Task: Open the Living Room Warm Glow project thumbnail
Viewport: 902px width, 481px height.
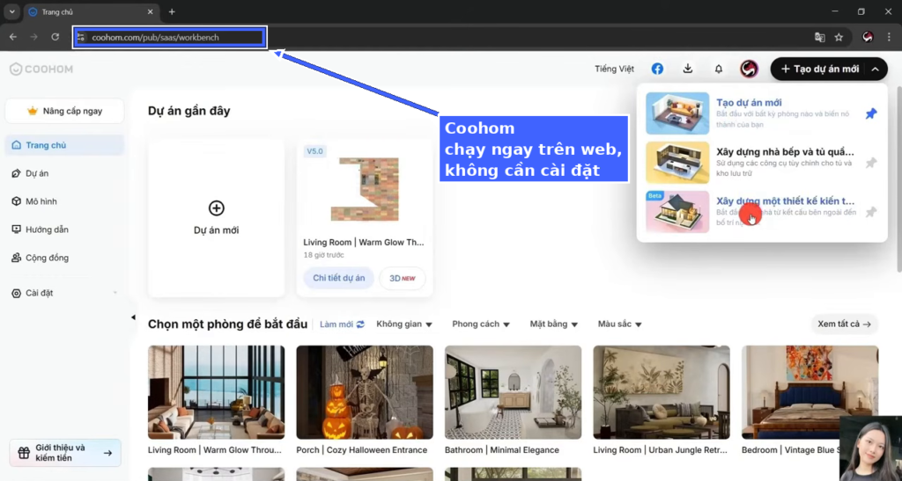Action: tap(365, 189)
